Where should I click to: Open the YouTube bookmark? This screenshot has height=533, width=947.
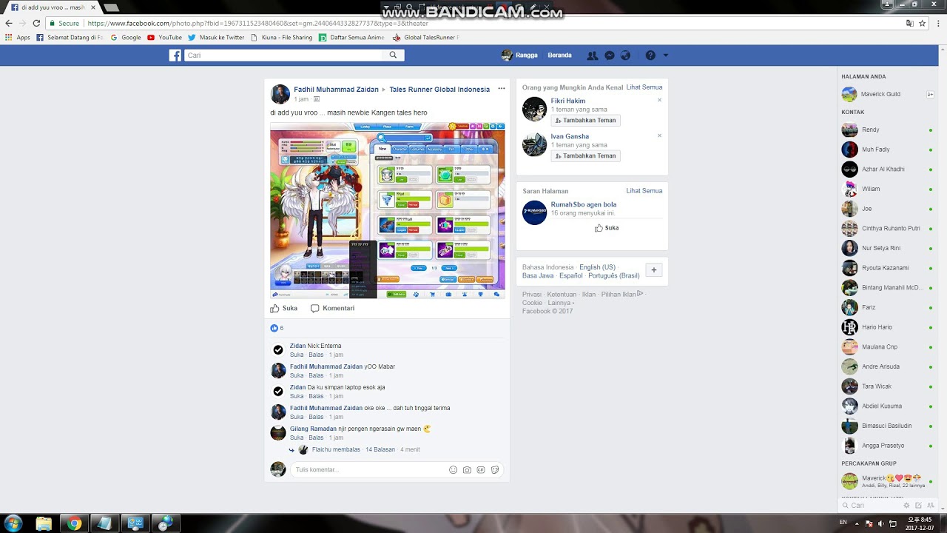[164, 37]
